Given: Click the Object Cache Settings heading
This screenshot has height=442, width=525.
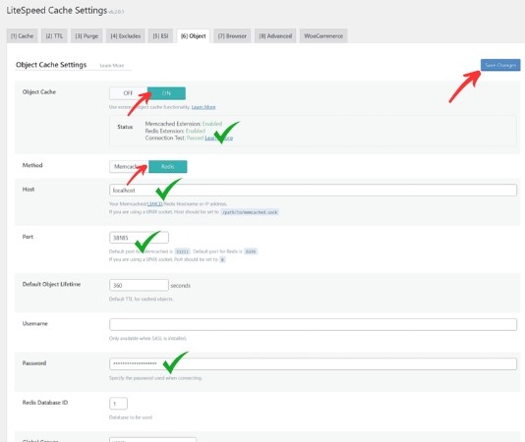Looking at the screenshot, I should [51, 65].
